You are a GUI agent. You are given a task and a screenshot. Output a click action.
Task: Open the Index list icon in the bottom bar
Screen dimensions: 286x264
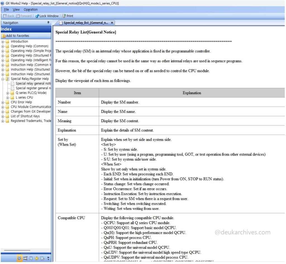click(x=25, y=258)
